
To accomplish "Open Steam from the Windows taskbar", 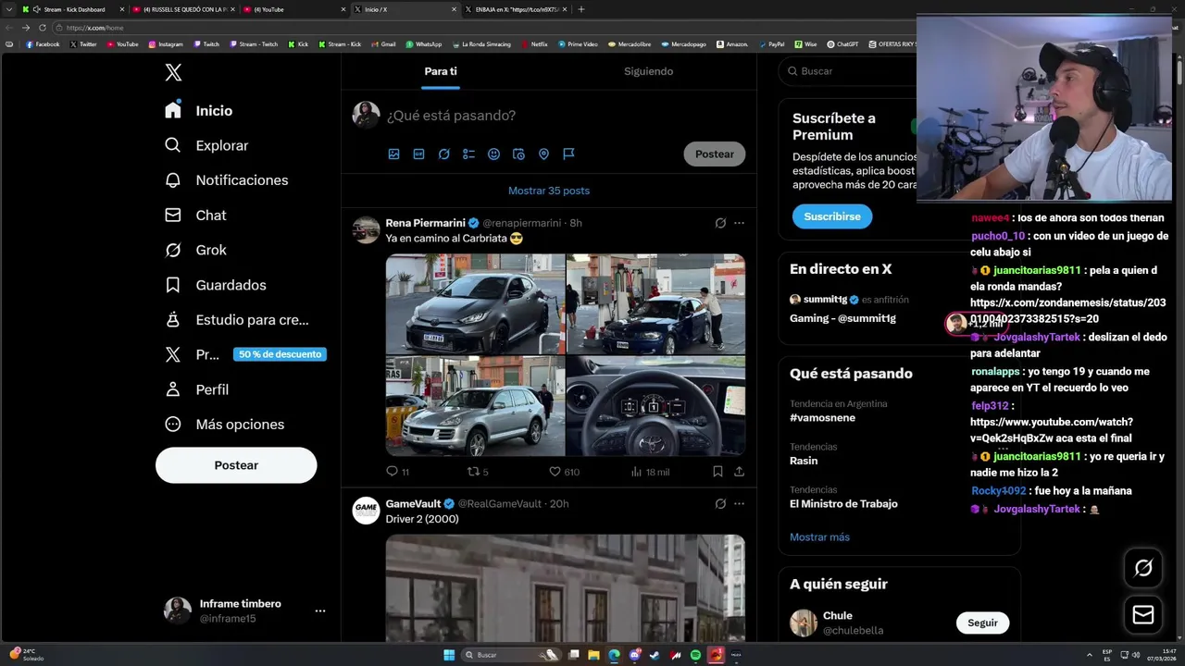I will (x=655, y=655).
